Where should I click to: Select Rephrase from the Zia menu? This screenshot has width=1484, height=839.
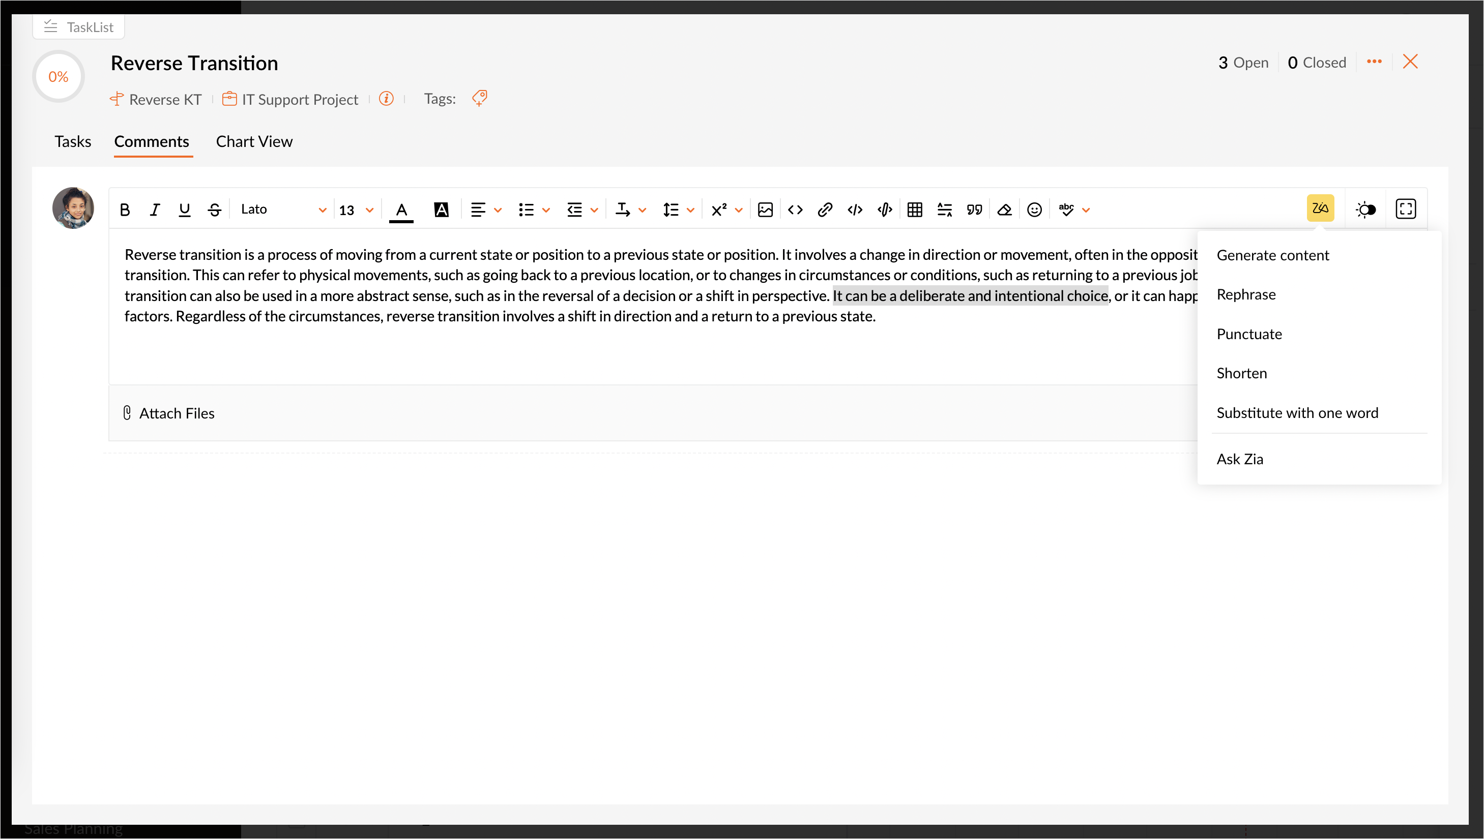click(1246, 294)
